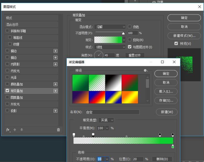Expand the 平滑度 smoothness dropdown arrow
Screen dimensions: 204x162
click(107, 128)
